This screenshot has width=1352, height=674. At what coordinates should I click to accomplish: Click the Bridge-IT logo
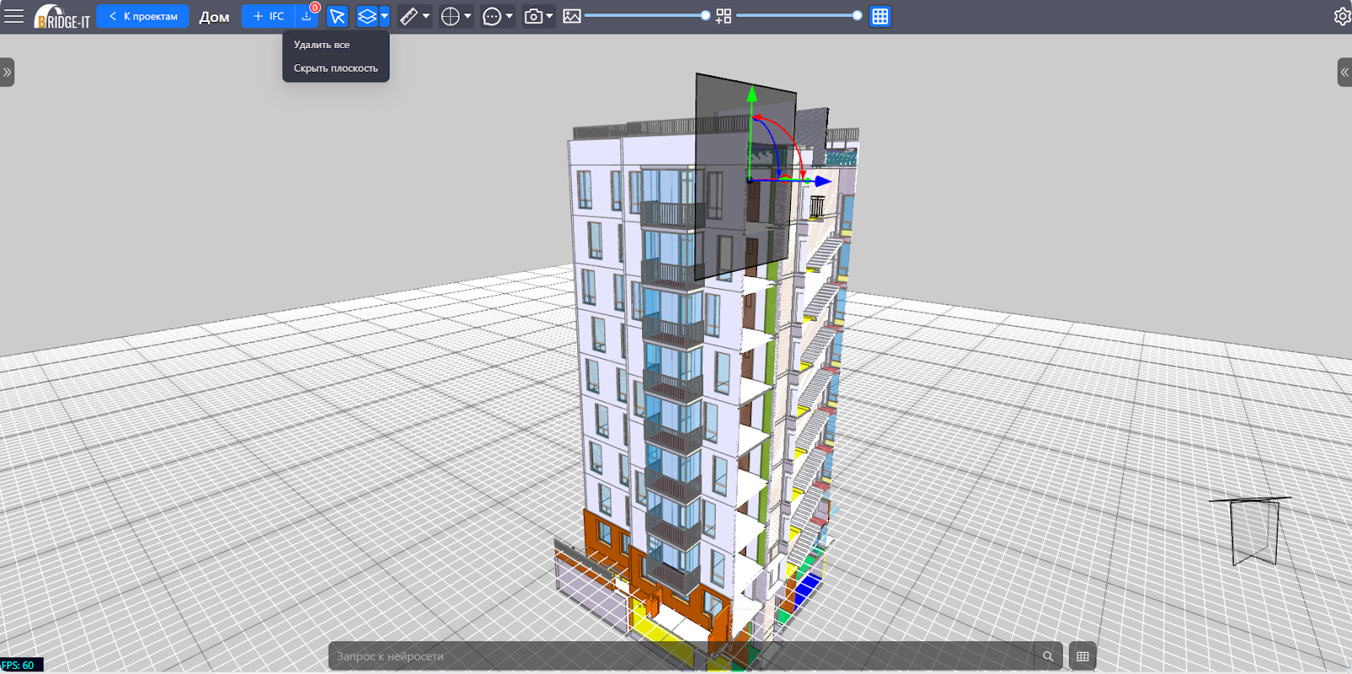point(62,17)
